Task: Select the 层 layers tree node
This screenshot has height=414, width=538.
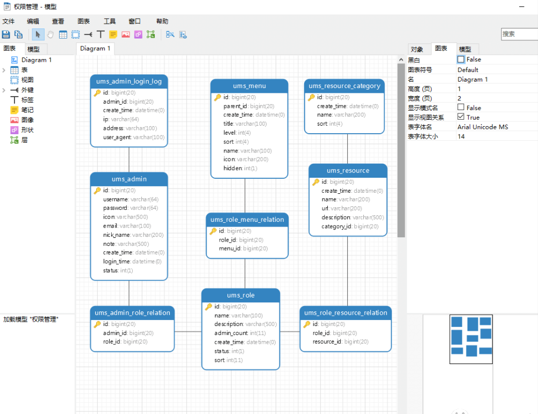Action: [24, 140]
